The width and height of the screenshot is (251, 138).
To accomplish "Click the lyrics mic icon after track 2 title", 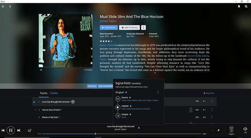I will point(61,110).
